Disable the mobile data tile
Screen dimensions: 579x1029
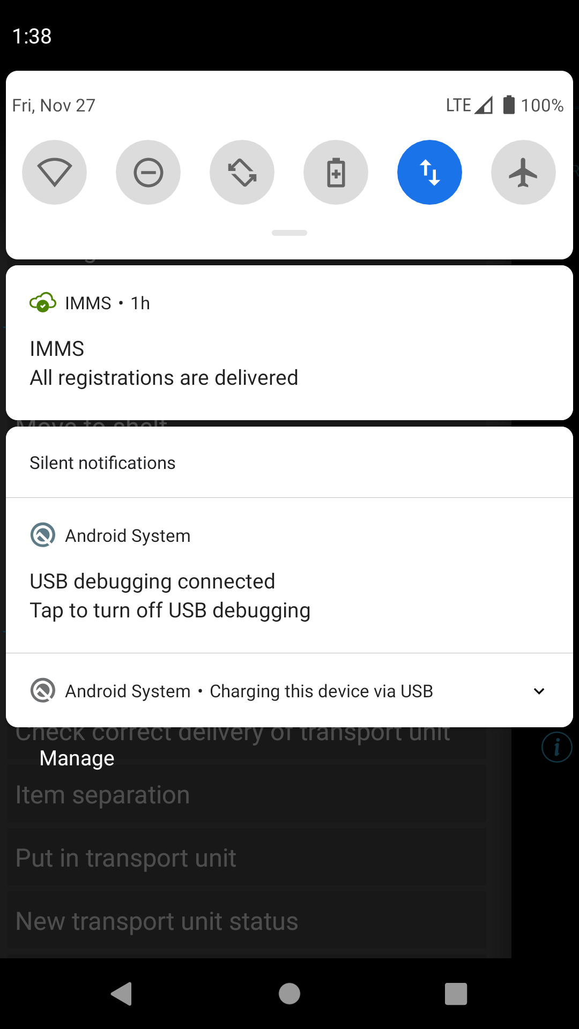point(429,173)
